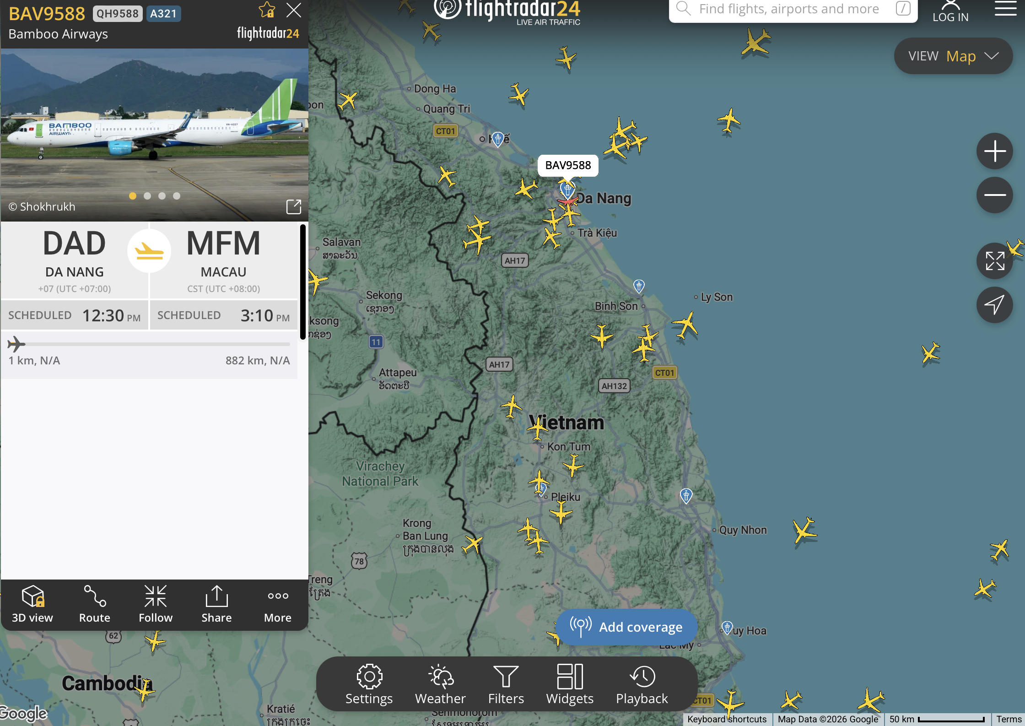Click the Bamboo Airways aircraft photo
The width and height of the screenshot is (1025, 726).
(154, 135)
